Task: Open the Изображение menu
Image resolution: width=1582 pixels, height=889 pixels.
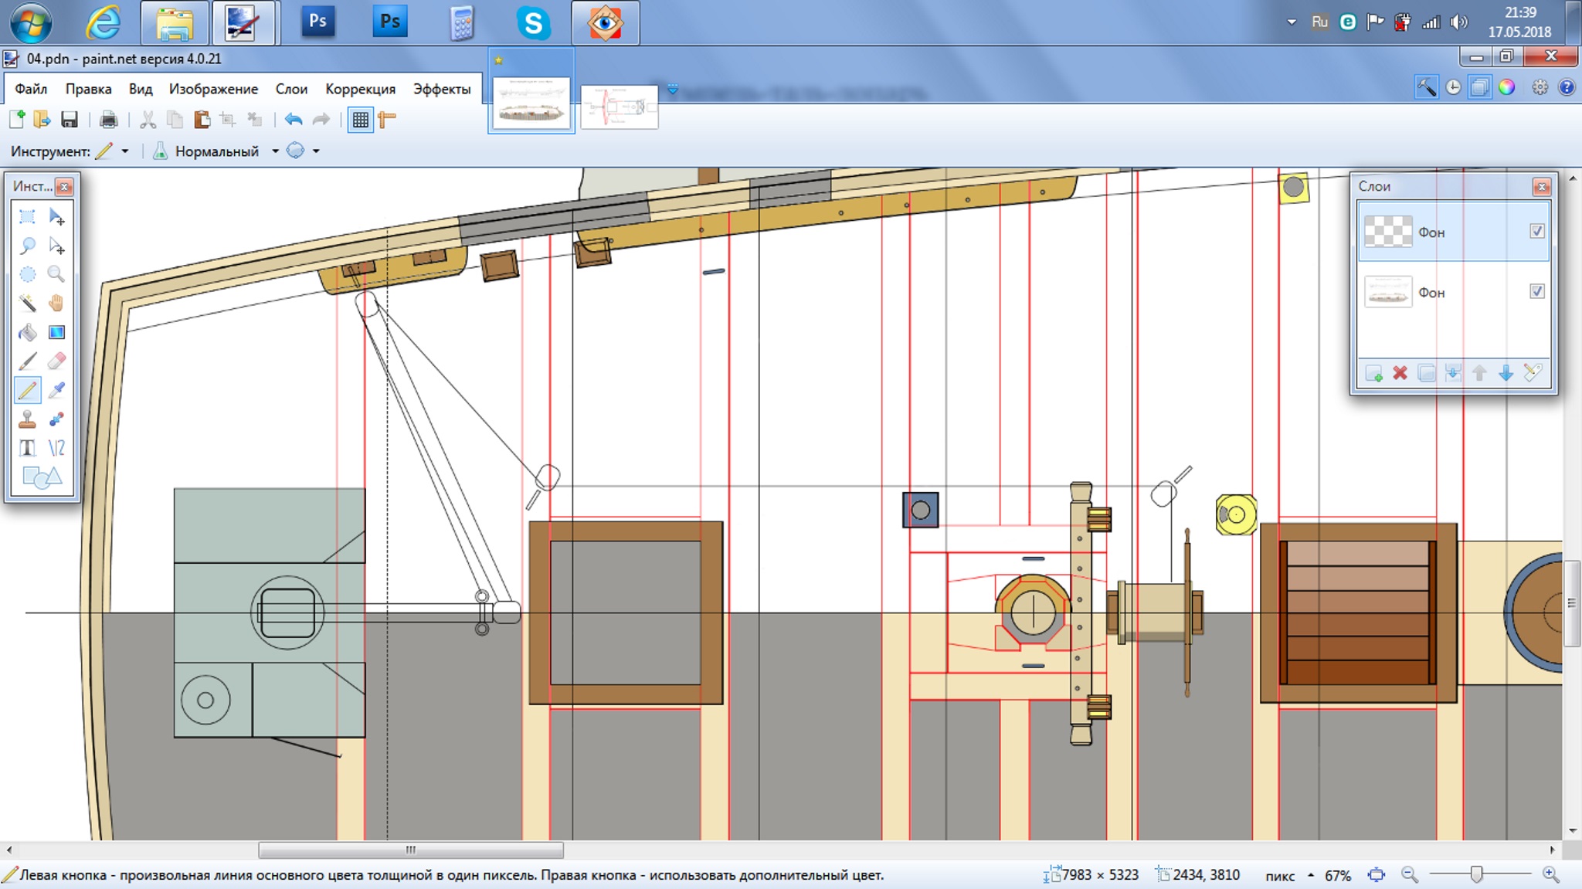Action: tap(213, 89)
